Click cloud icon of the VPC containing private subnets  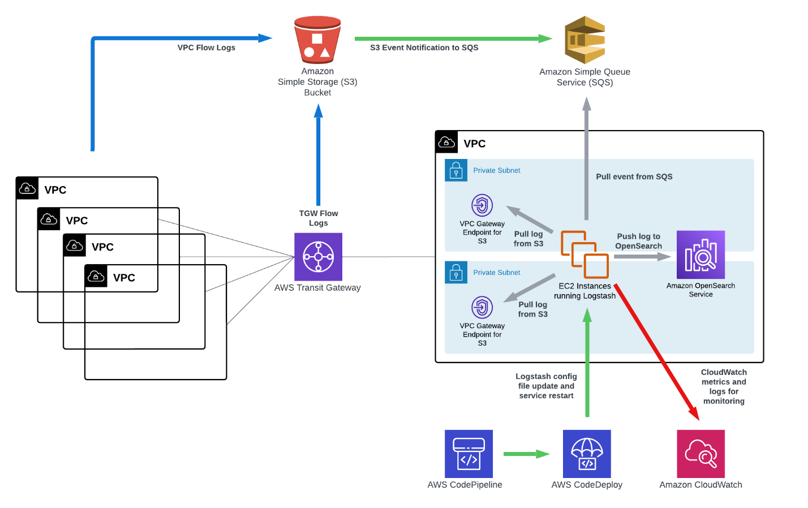coord(446,143)
